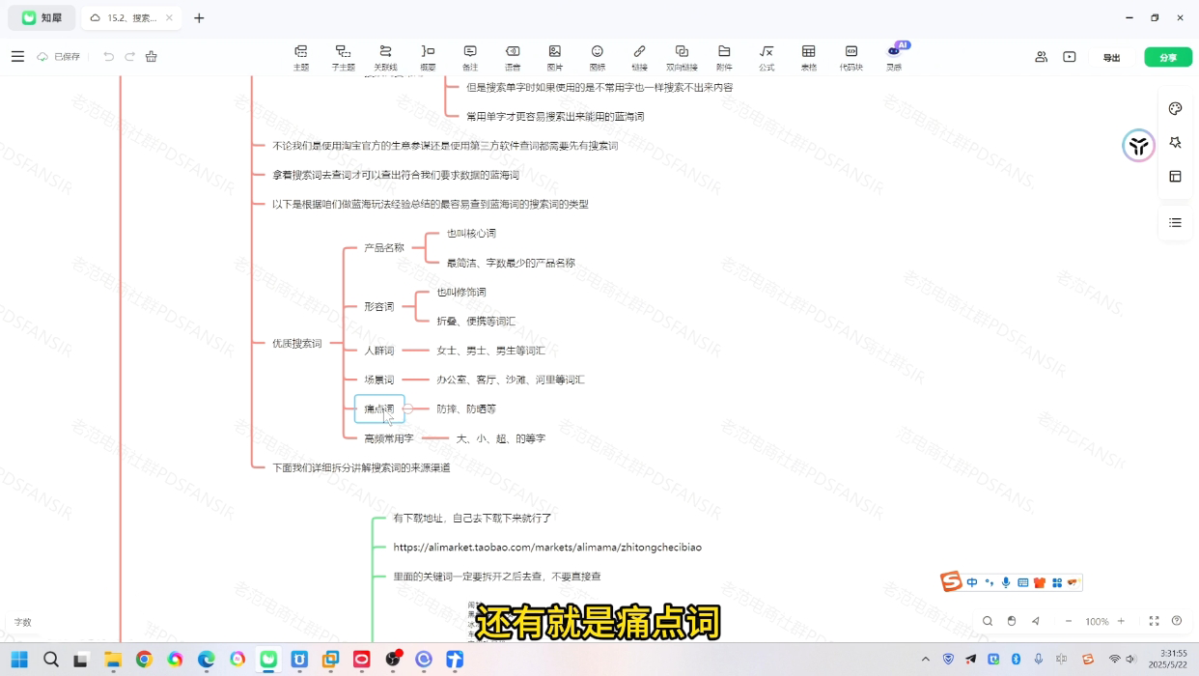Add a child topic with 子主题

(x=343, y=56)
